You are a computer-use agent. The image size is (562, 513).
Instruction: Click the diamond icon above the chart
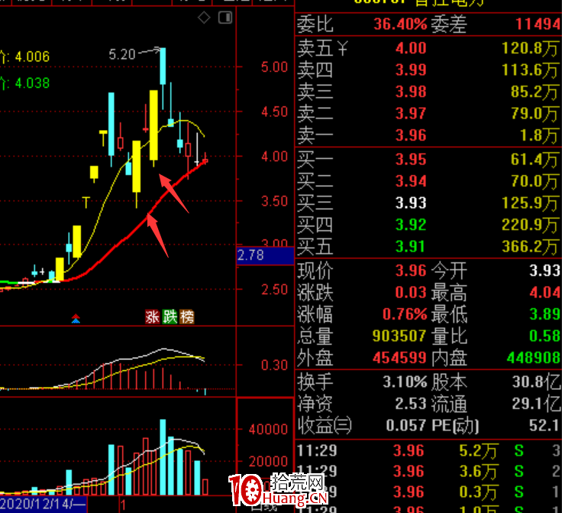tap(204, 18)
